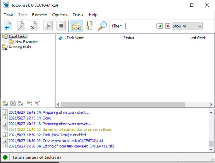This screenshot has height=163, width=215.
Task: Click inside the Filter text field
Action: (x=141, y=26)
